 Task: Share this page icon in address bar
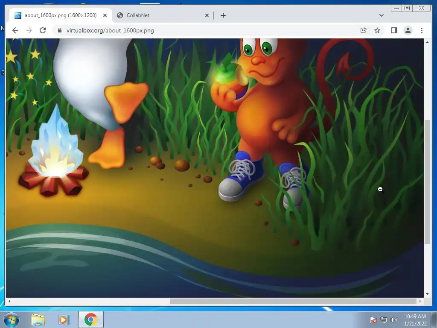coord(363,30)
